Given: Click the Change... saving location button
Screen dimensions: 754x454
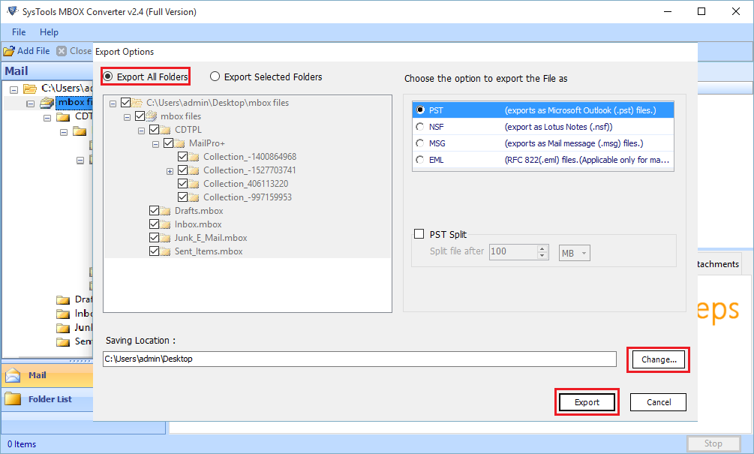Looking at the screenshot, I should pyautogui.click(x=659, y=359).
